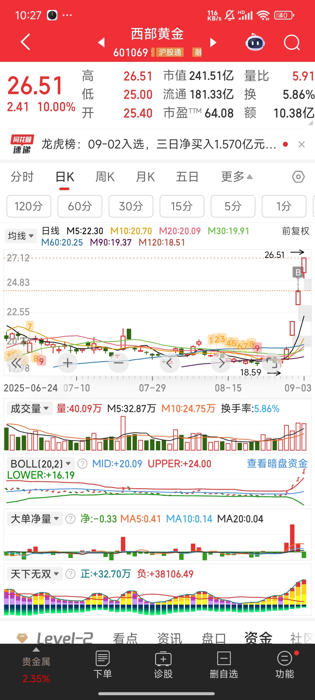Open the 天下无双 indicator dropdown
The height and width of the screenshot is (700, 315).
tap(35, 574)
